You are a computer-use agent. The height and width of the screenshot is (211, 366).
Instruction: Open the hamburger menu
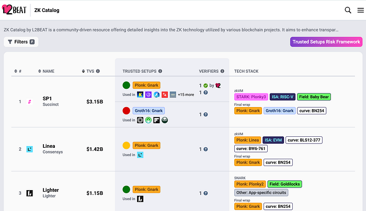point(360,10)
